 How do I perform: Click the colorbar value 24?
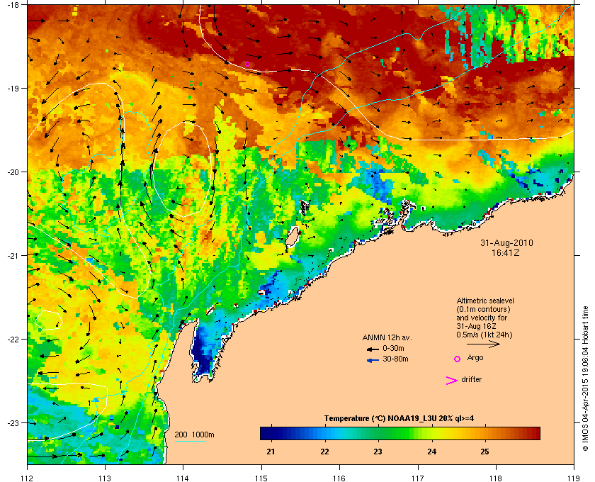(431, 452)
